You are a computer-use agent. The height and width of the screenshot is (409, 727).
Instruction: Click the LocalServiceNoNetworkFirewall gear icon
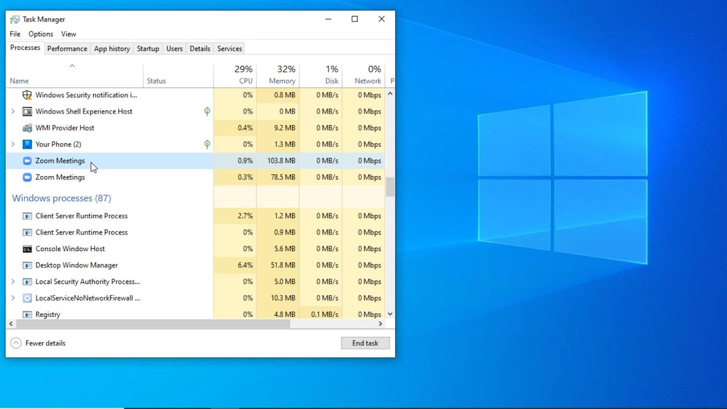tap(27, 298)
